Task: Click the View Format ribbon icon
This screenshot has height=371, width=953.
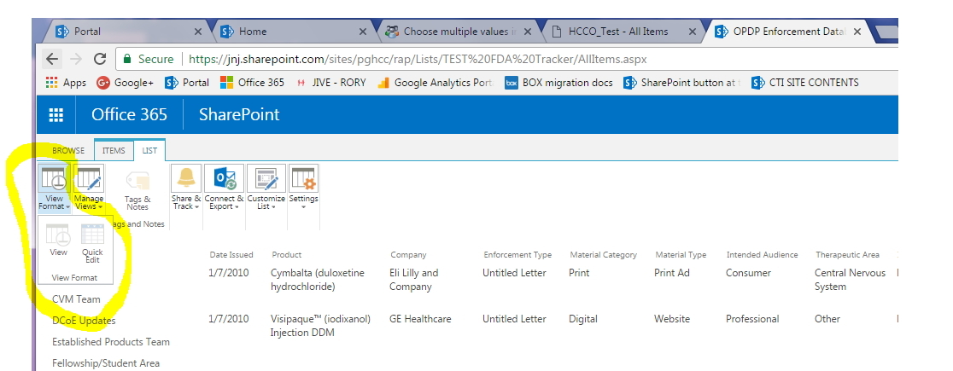Action: click(54, 182)
